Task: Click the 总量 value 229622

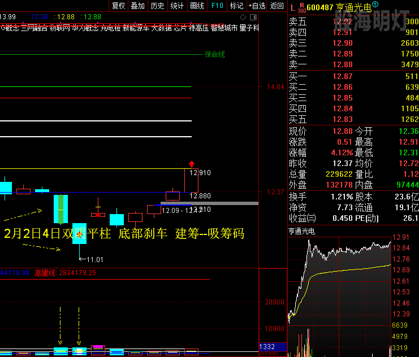Action: pos(339,174)
